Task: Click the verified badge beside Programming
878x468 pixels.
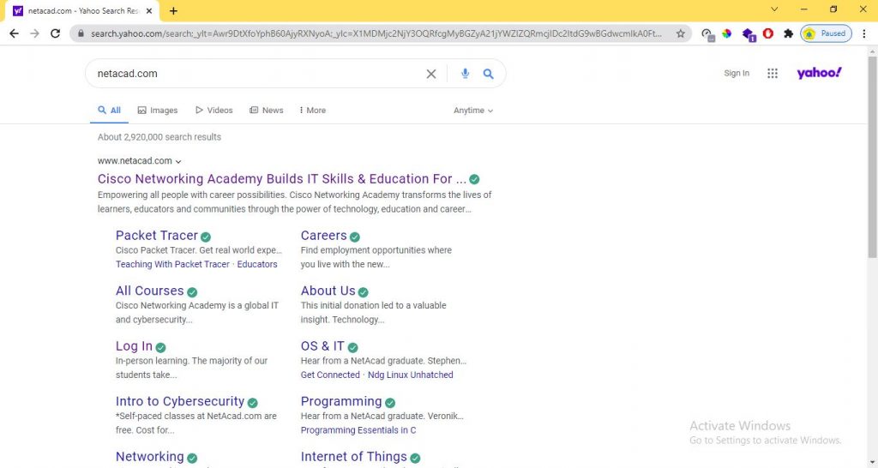Action: (390, 403)
